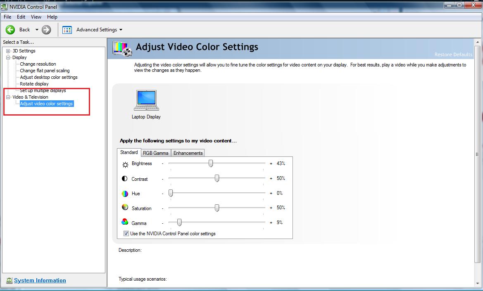Viewport: 483px width, 291px height.
Task: Expand the 3D Settings tree node
Action: 8,51
